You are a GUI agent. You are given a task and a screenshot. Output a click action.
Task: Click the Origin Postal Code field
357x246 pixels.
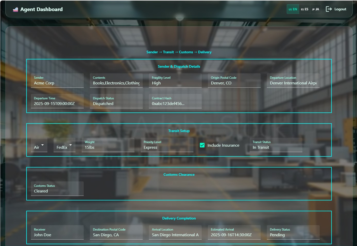point(234,83)
